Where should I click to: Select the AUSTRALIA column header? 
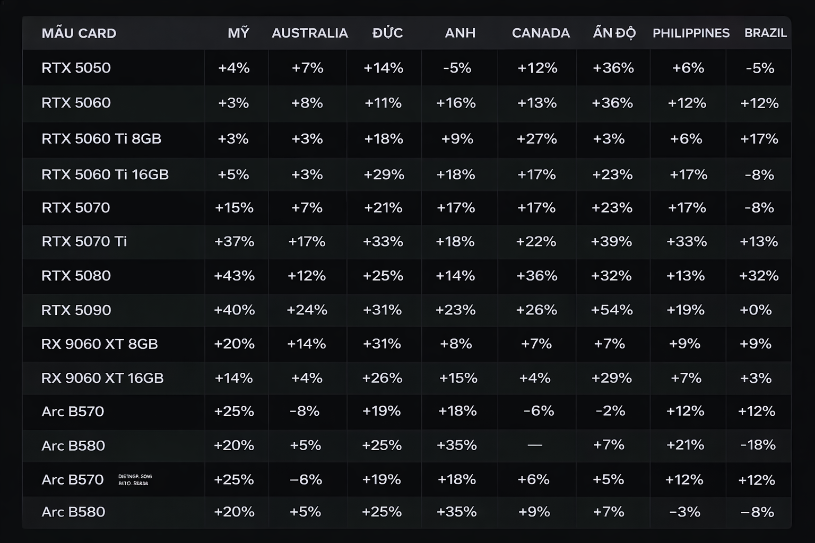[309, 33]
